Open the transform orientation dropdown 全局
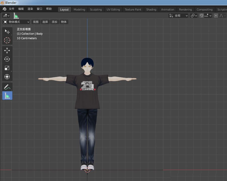This screenshot has width=227, height=181. tap(178, 16)
